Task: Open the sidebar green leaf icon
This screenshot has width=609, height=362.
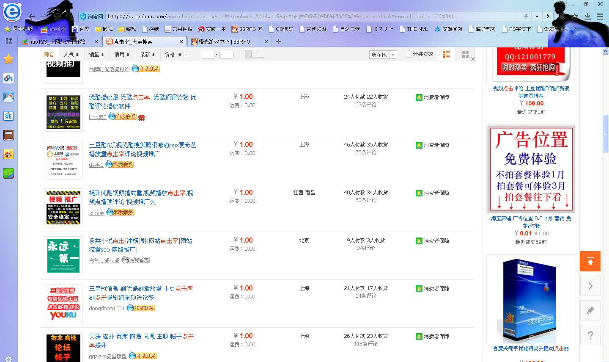Action: [8, 173]
